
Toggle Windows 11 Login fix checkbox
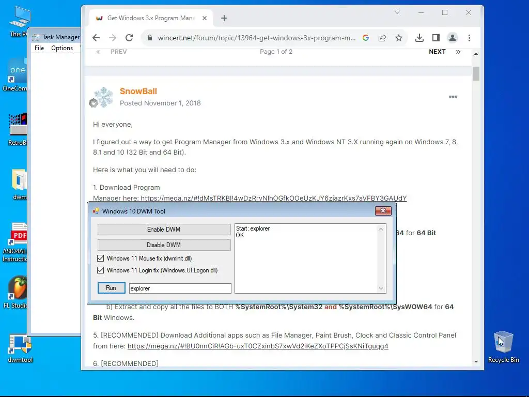(x=101, y=270)
